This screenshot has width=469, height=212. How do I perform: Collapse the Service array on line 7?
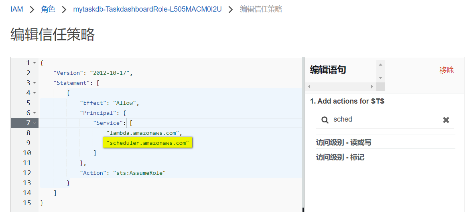[x=35, y=123]
